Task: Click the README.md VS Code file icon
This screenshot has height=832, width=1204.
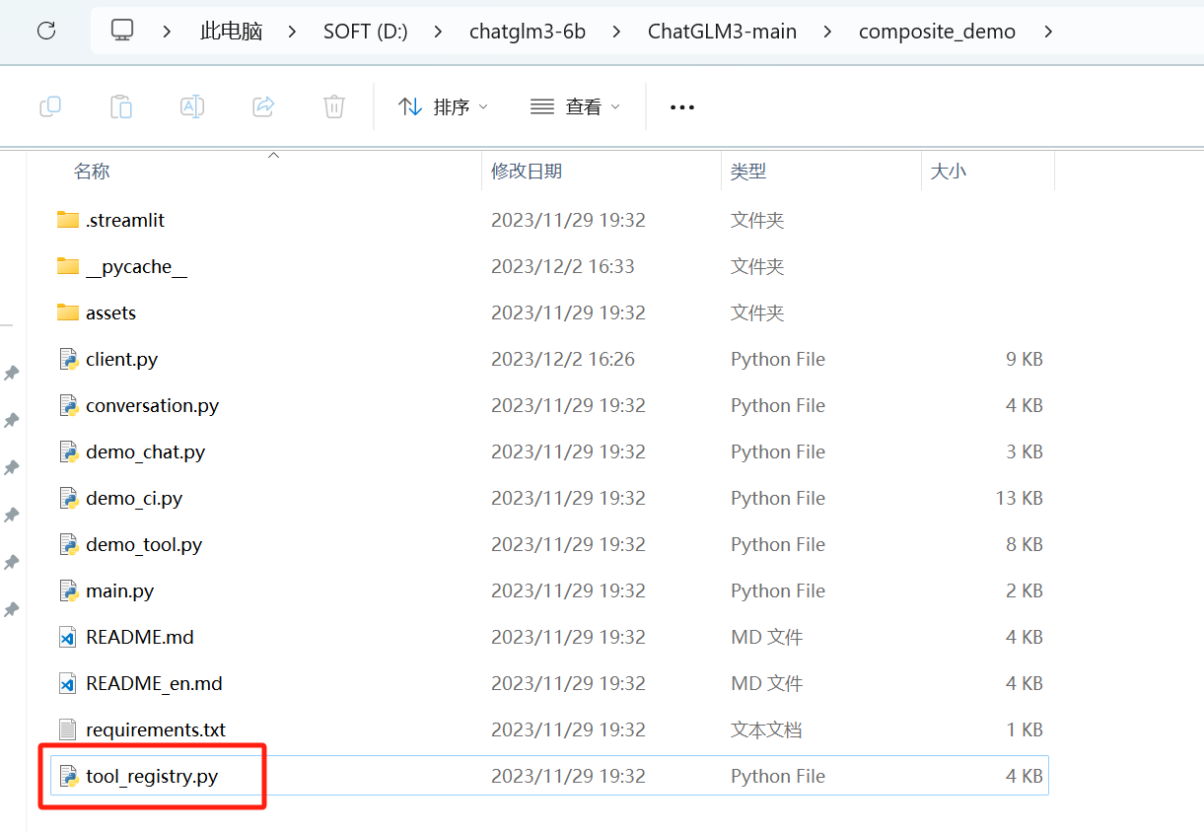Action: point(68,637)
